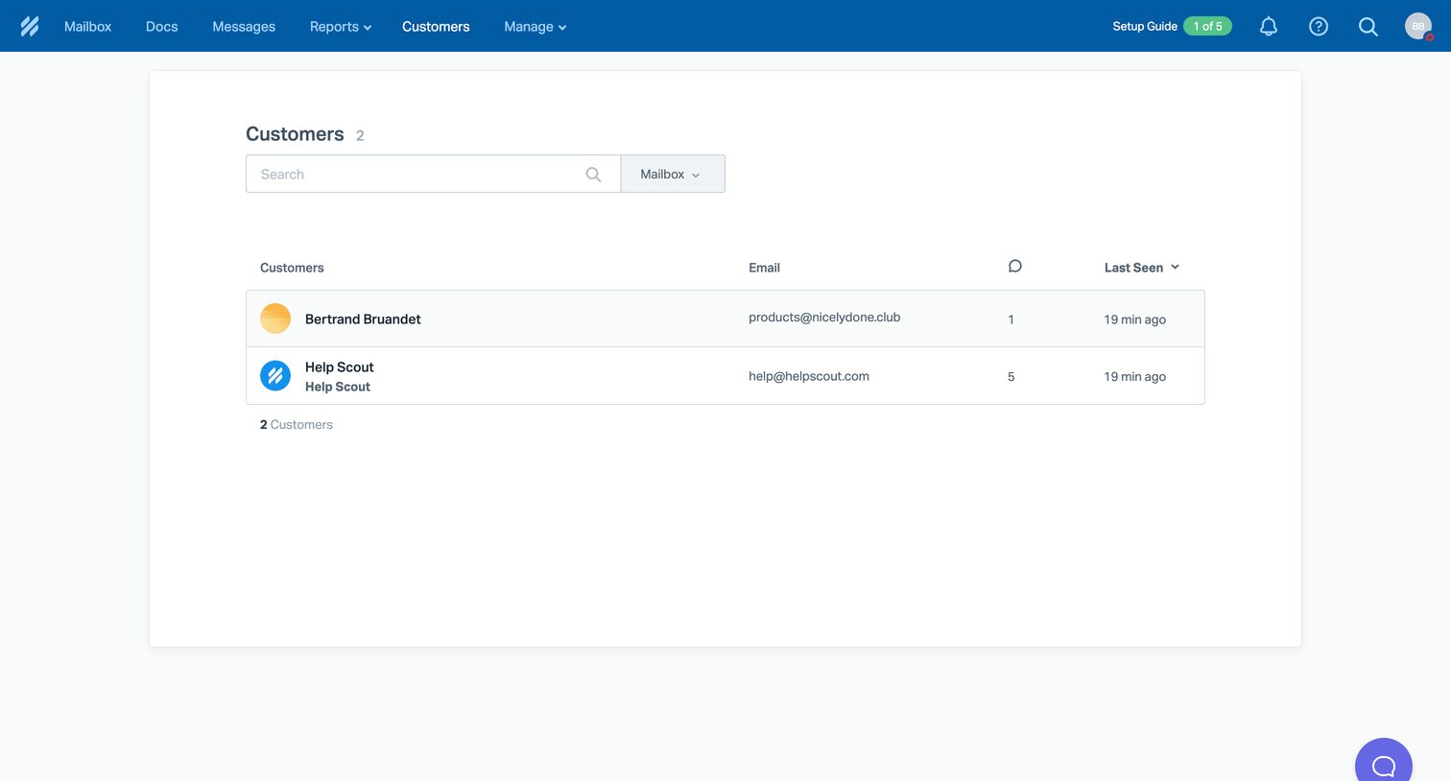Click conversation count 5 for Help Scout

point(1011,377)
